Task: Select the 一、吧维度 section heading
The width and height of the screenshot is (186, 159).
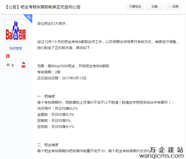Action: tap(46, 96)
